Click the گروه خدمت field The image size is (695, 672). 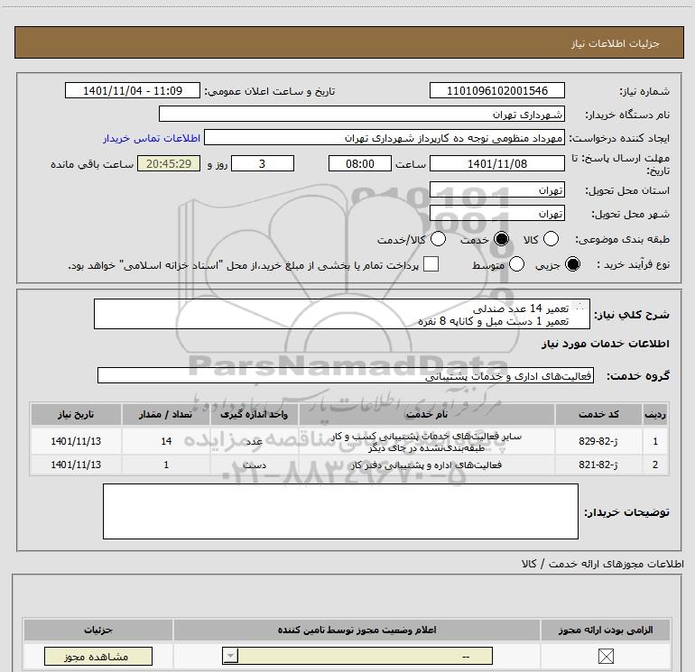[x=346, y=375]
